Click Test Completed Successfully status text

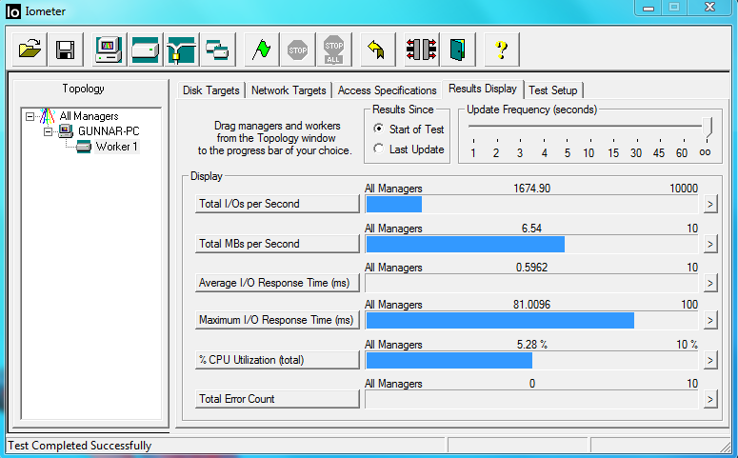(x=80, y=446)
